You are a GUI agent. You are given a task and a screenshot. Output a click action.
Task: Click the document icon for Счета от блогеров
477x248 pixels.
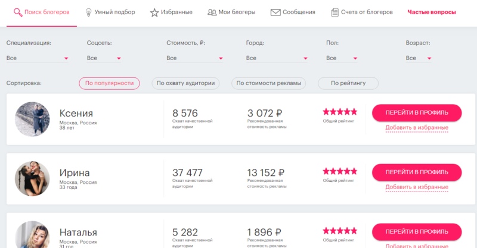pyautogui.click(x=335, y=12)
